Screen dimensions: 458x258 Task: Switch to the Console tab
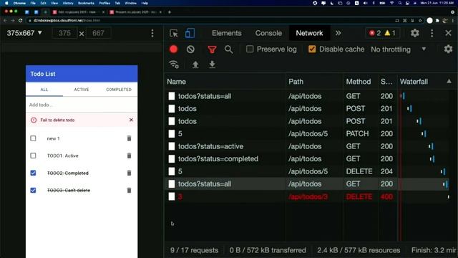pos(268,33)
